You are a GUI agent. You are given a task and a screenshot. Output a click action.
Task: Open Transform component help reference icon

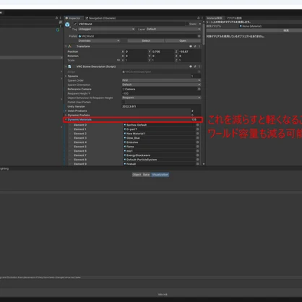tap(191, 46)
